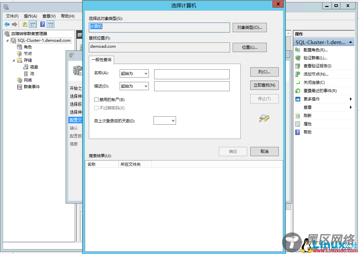Click the 描述(D) text input field
The width and height of the screenshot is (359, 254).
(x=192, y=86)
